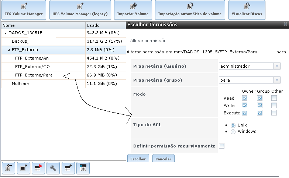Select the Multserv dataset row
This screenshot has height=178, width=289.
63,83
